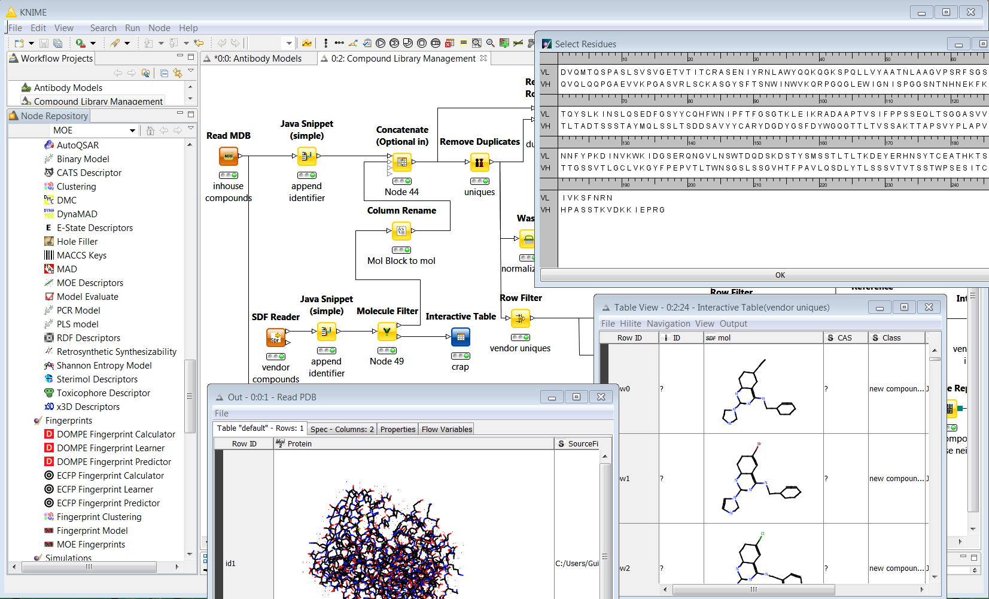Switch to Spec - Columns: 2 tab
This screenshot has height=599, width=989.
(x=342, y=429)
